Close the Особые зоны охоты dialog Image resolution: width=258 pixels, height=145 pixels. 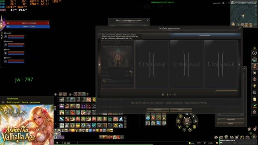point(240,28)
